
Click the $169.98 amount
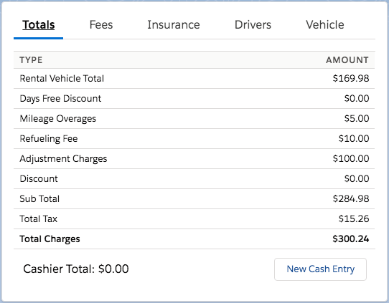pos(351,79)
